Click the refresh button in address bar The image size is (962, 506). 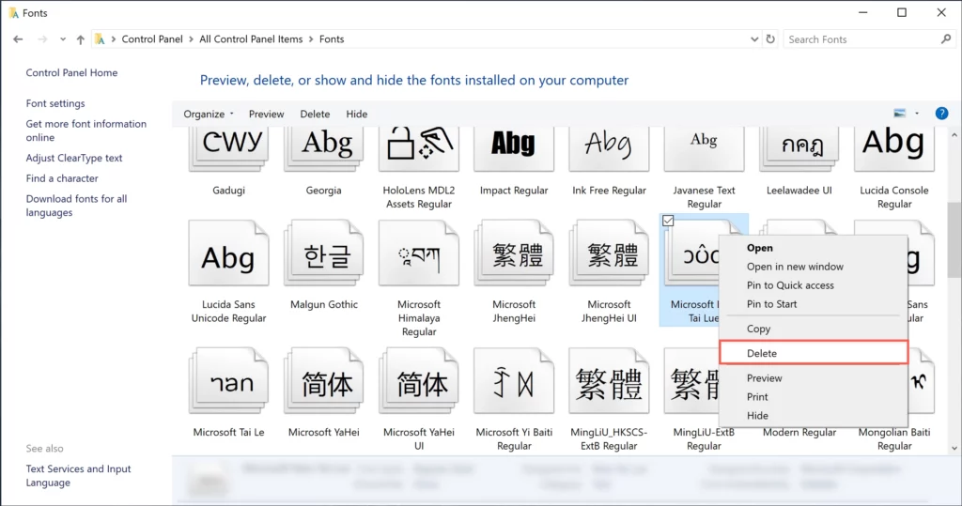pyautogui.click(x=770, y=39)
